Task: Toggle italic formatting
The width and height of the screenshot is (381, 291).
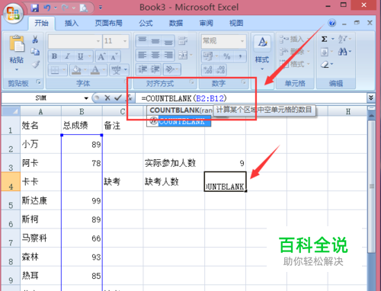Action: pos(67,56)
